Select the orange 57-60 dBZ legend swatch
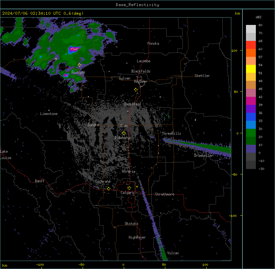Viewport: 275px width, 269px height. click(251, 53)
